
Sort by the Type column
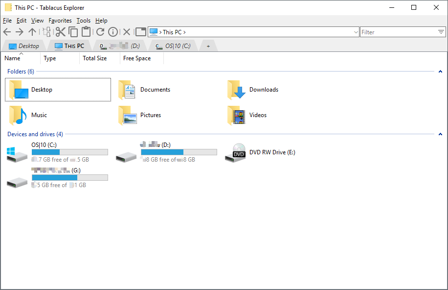click(x=60, y=58)
